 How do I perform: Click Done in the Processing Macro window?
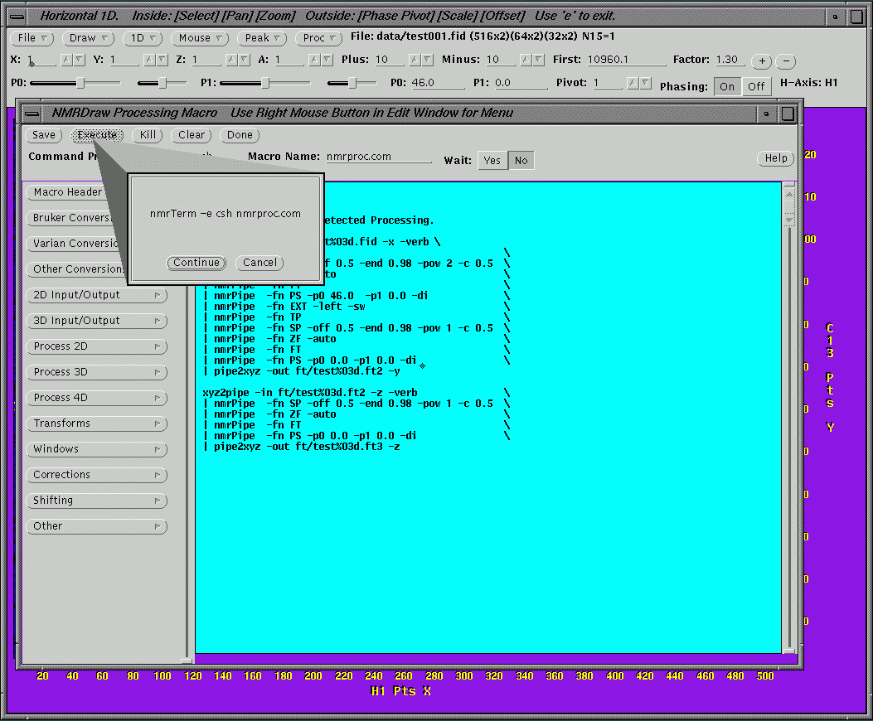[240, 135]
